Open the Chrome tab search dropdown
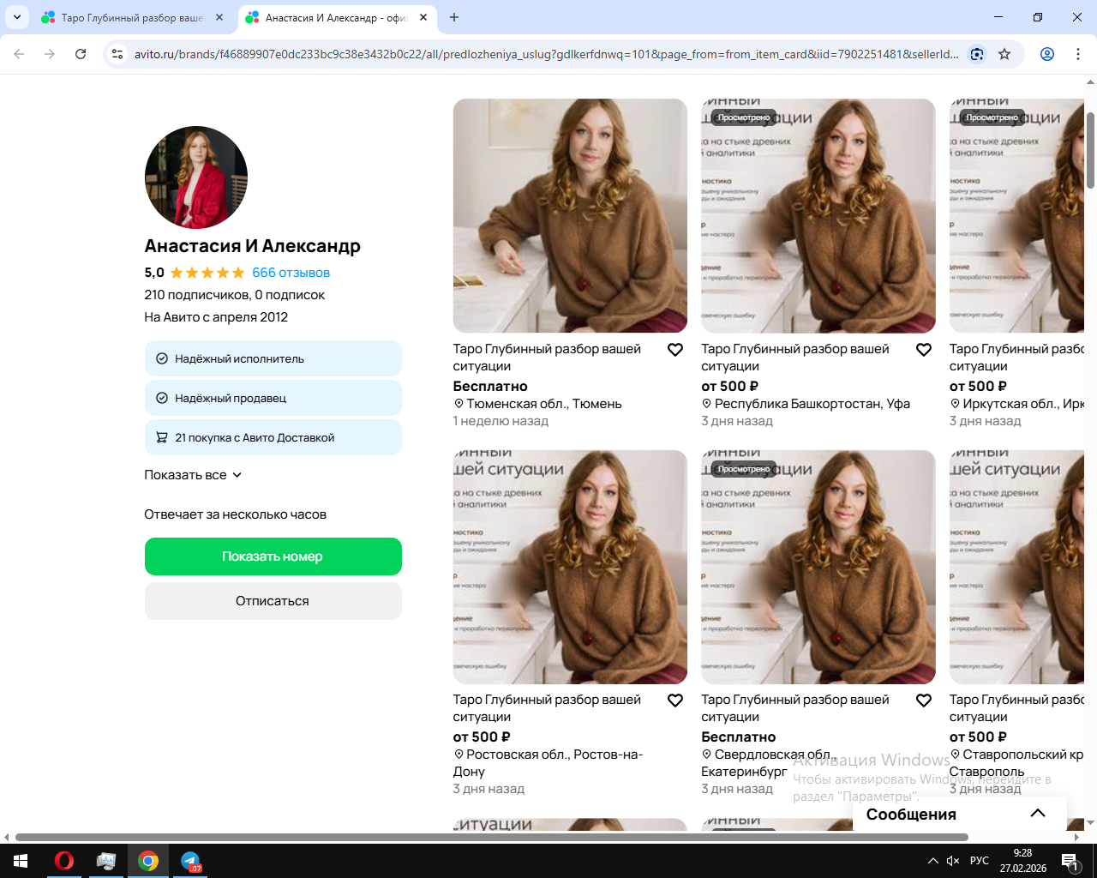Image resolution: width=1097 pixels, height=878 pixels. click(x=17, y=17)
